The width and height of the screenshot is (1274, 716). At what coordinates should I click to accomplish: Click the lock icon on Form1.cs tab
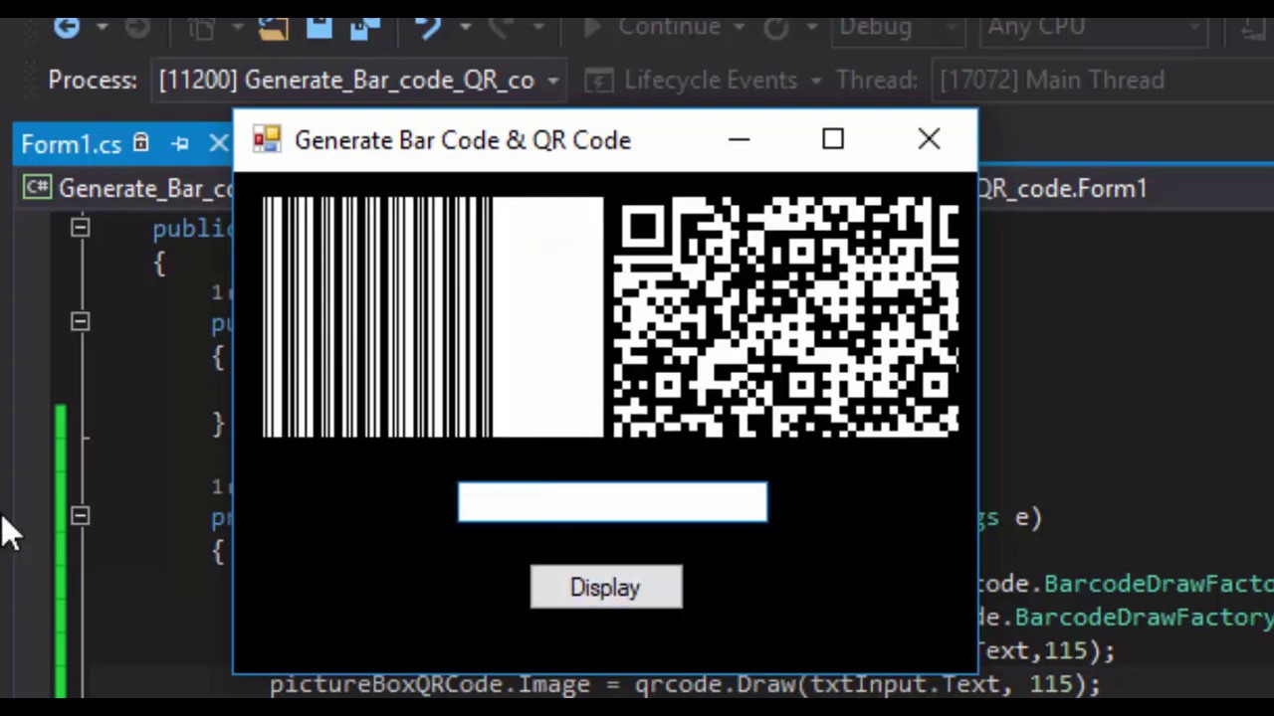coord(141,144)
